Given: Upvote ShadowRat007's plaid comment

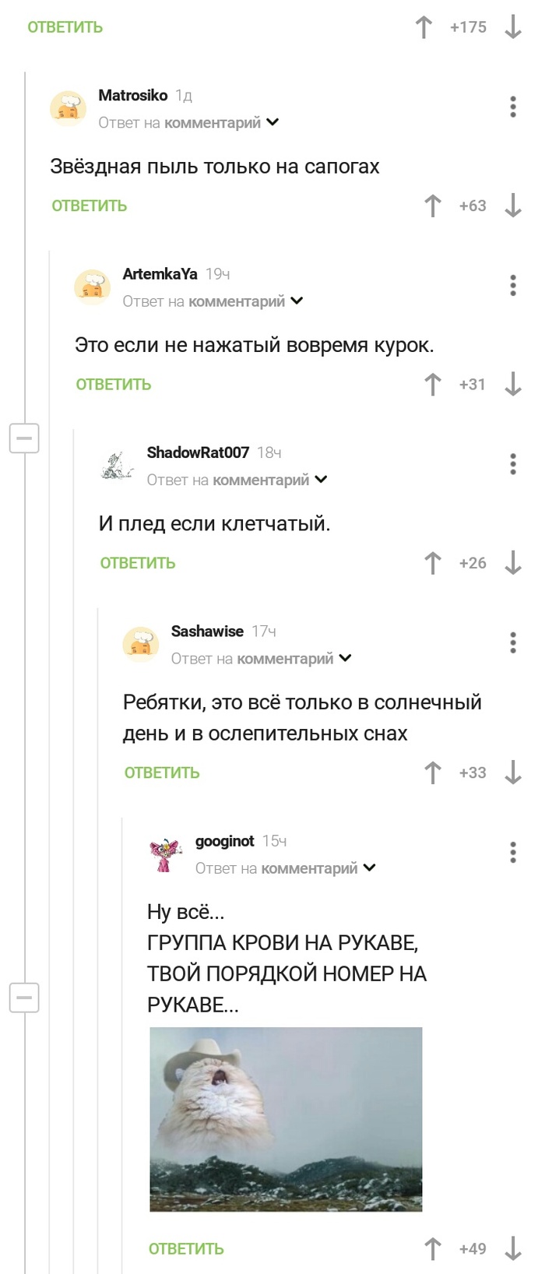Looking at the screenshot, I should coord(433,563).
